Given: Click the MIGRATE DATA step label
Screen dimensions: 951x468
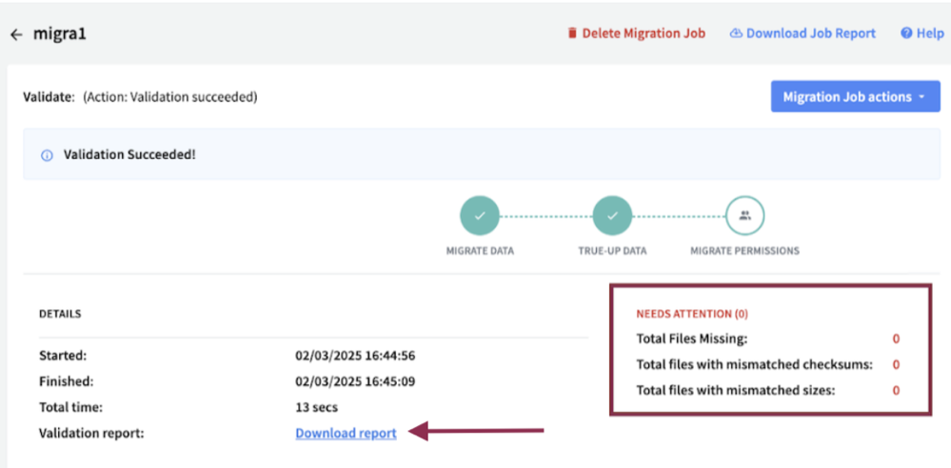Looking at the screenshot, I should [x=480, y=251].
